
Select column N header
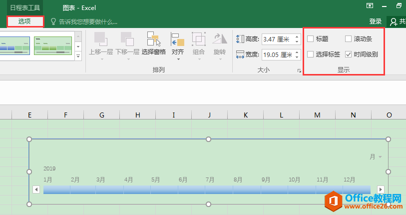pyautogui.click(x=353, y=115)
